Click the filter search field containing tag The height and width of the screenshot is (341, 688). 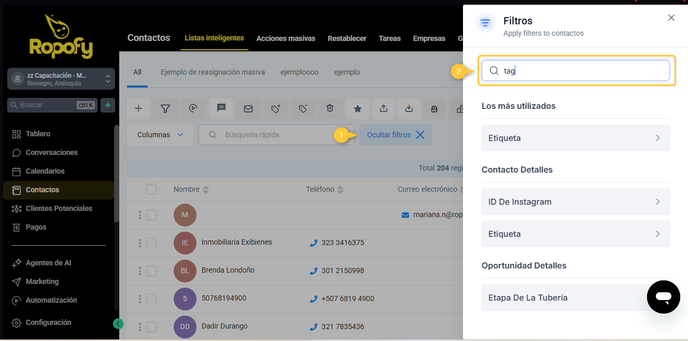pos(575,71)
